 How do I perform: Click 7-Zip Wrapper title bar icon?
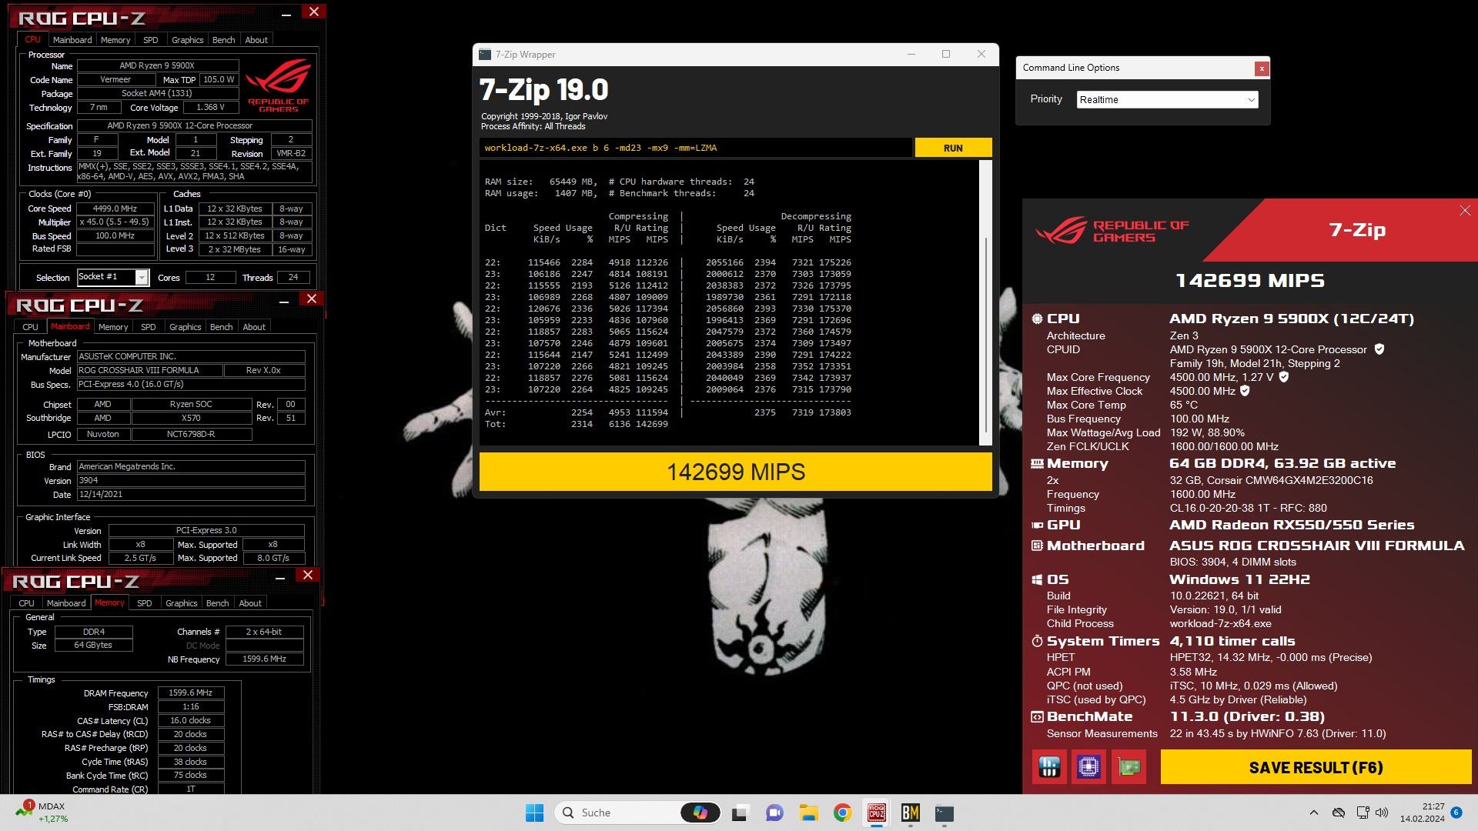[485, 55]
